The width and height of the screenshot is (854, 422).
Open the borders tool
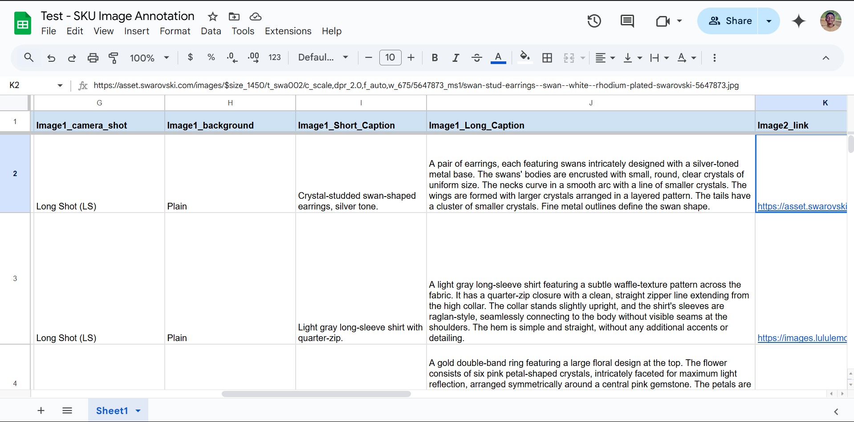pyautogui.click(x=547, y=58)
